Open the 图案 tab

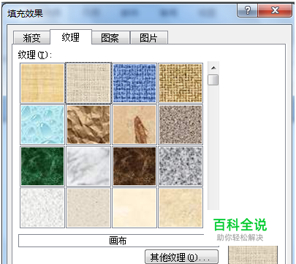[110, 38]
